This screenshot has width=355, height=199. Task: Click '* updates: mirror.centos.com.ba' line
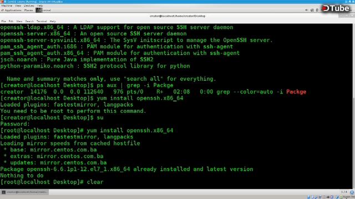tap(55, 163)
